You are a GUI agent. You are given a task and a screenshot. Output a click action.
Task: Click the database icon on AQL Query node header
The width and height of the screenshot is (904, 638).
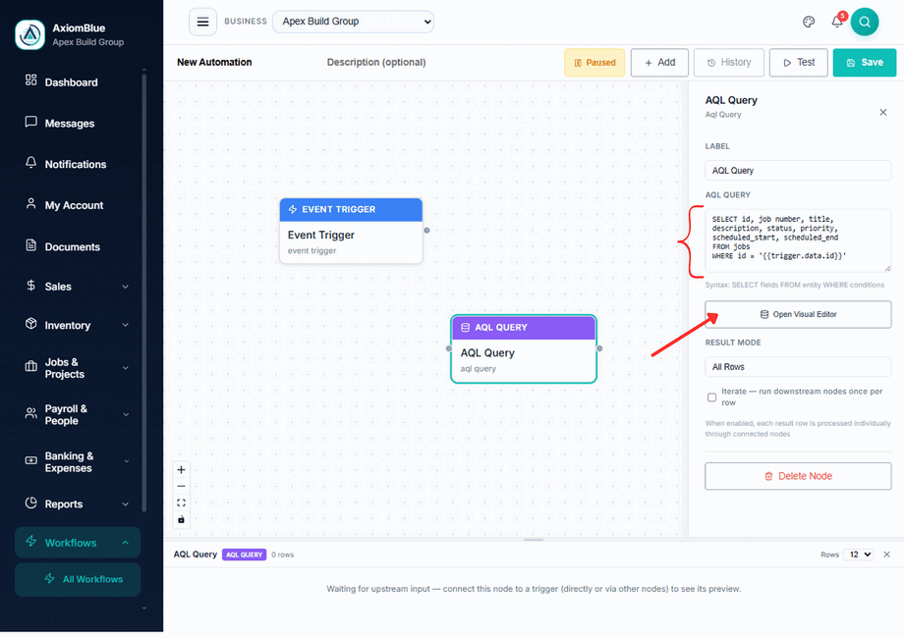(465, 328)
